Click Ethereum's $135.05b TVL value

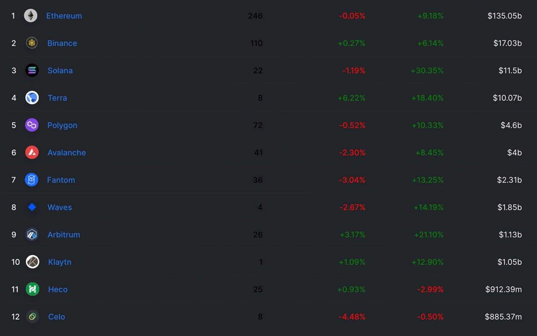click(504, 16)
